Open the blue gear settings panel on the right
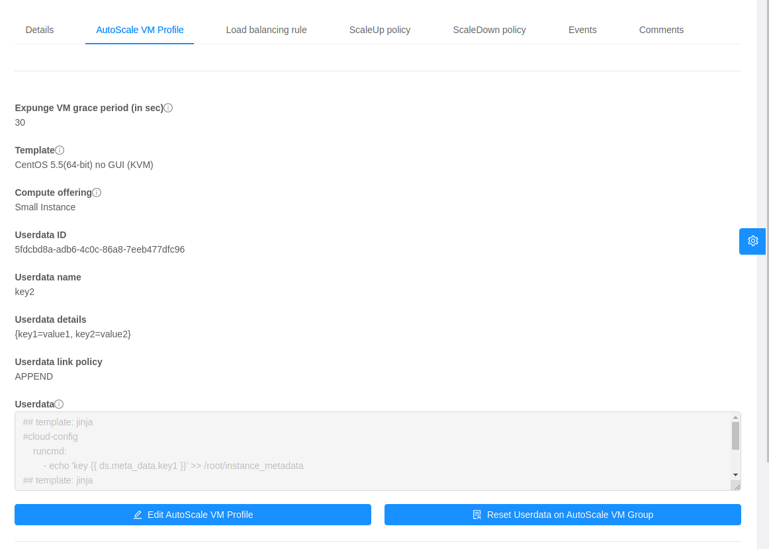769x549 pixels. [752, 241]
